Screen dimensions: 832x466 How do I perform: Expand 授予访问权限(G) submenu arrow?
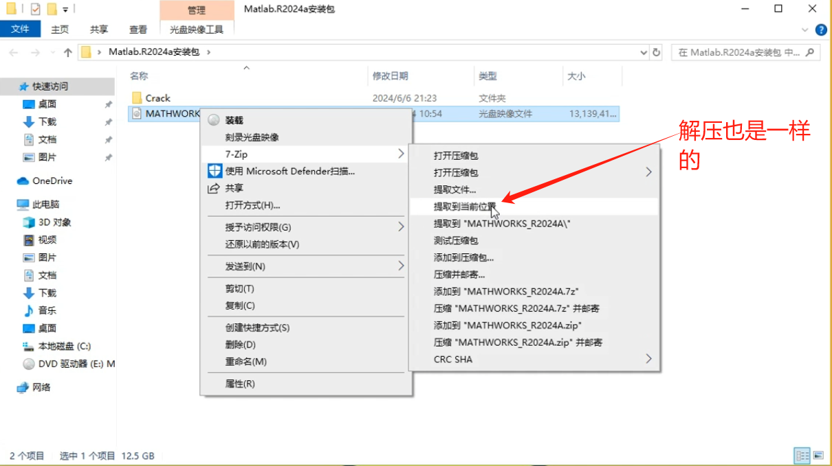tap(401, 226)
